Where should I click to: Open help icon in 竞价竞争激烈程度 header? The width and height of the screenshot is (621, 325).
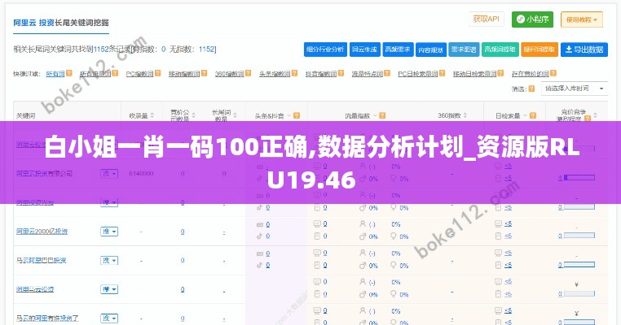click(588, 118)
